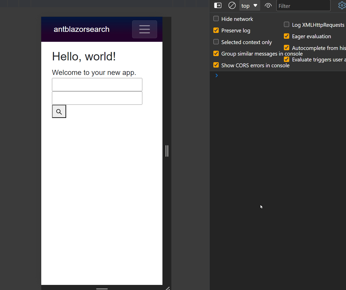Screen dimensions: 346x290
Task: Enable Selected context only
Action: click(x=216, y=42)
